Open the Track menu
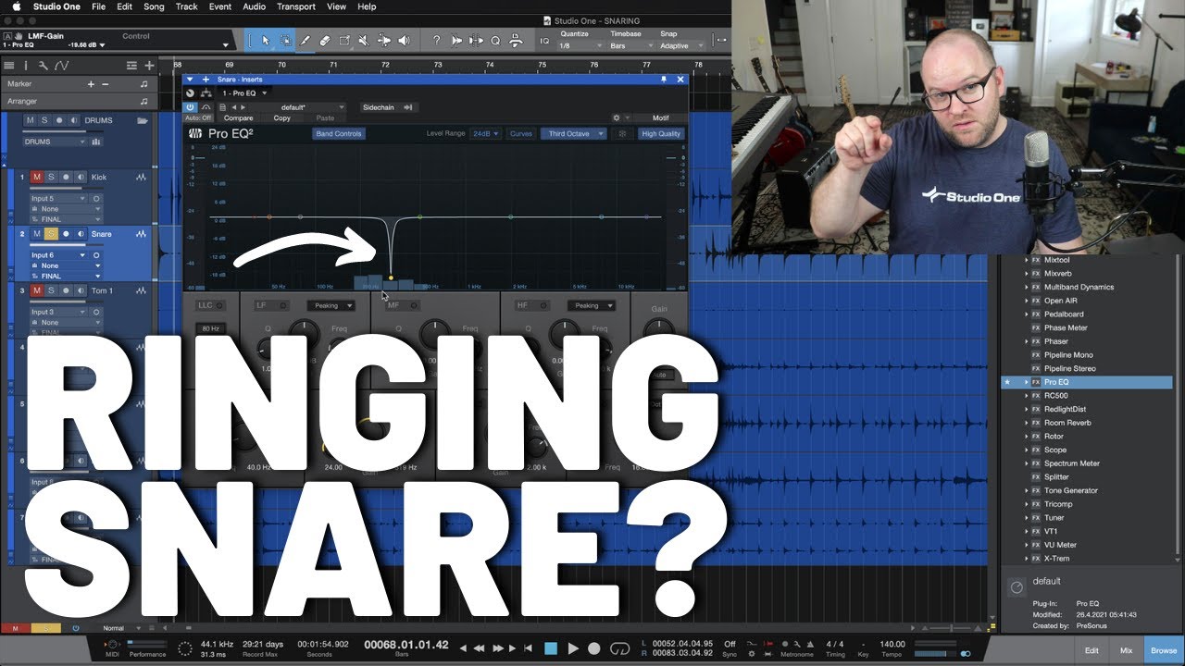 186,6
